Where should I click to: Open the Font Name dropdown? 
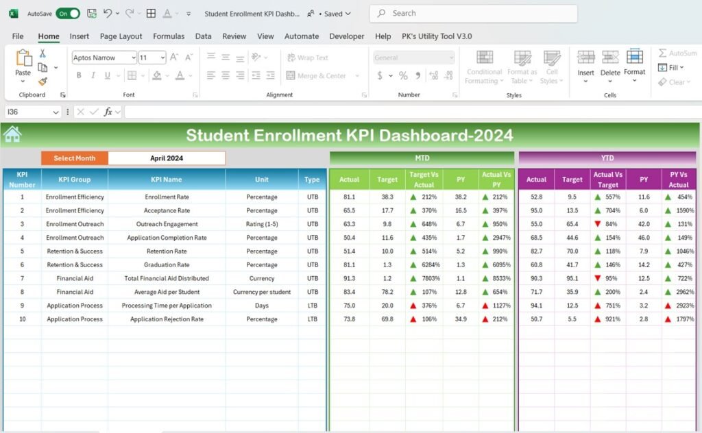pyautogui.click(x=135, y=58)
